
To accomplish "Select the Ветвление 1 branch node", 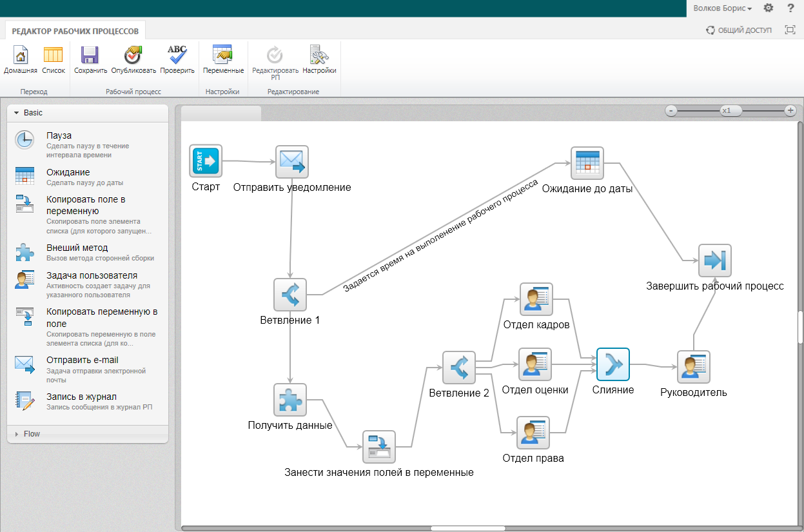I will coord(290,295).
